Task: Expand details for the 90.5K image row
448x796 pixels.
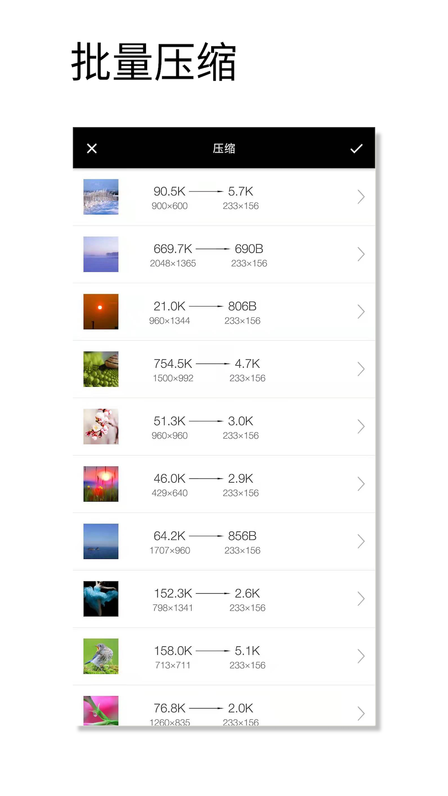Action: pyautogui.click(x=361, y=197)
